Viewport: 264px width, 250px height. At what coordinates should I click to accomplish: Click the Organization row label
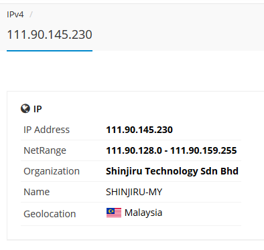52,171
